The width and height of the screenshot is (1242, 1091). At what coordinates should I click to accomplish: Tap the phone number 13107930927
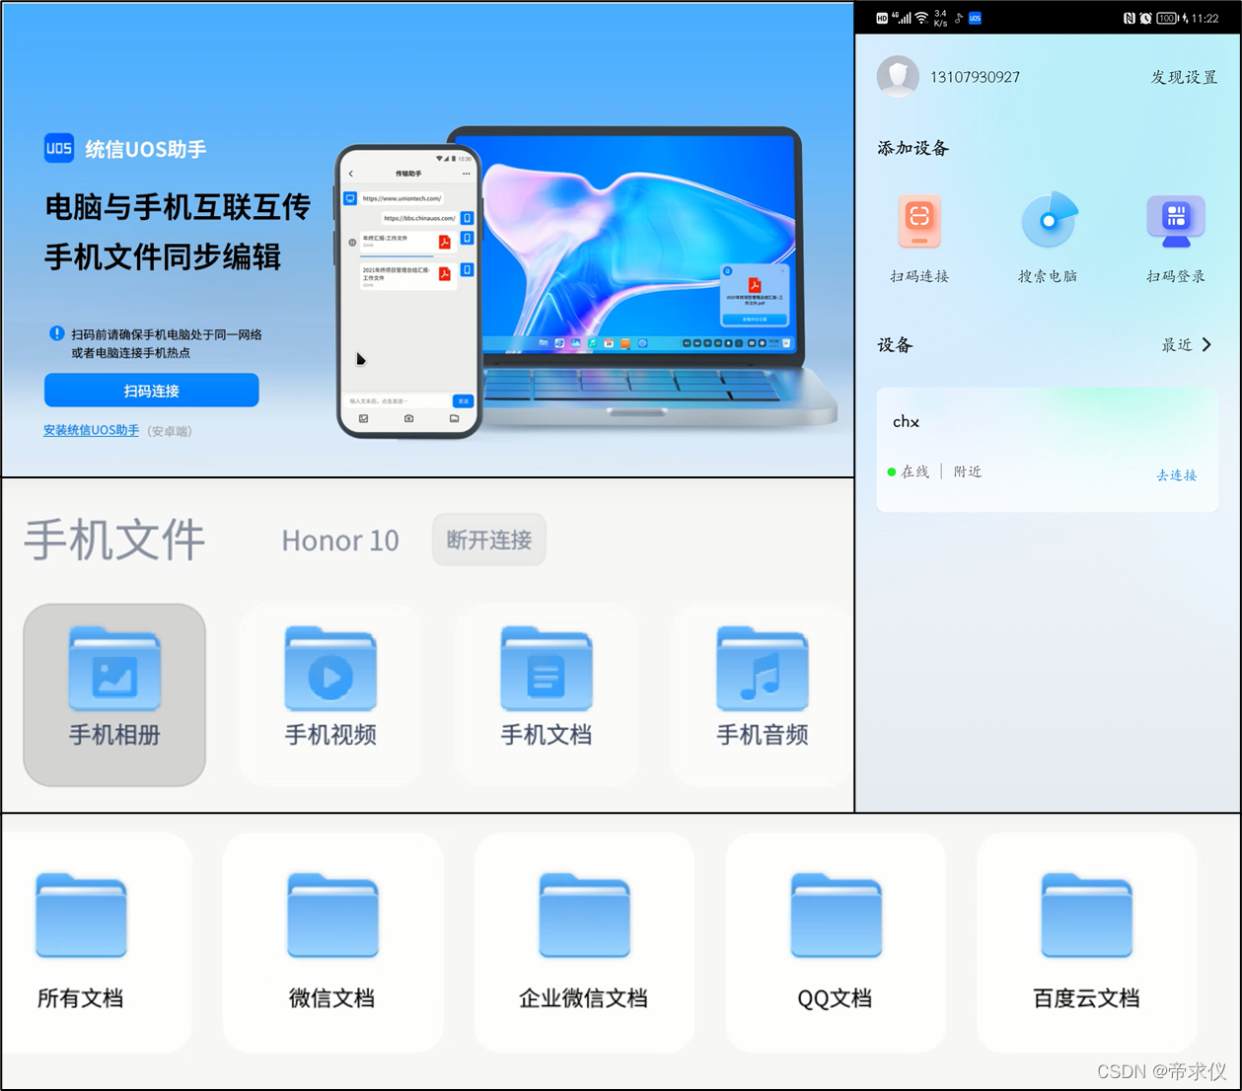(x=975, y=77)
